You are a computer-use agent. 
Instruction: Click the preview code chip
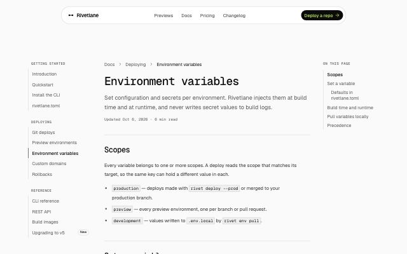point(122,209)
